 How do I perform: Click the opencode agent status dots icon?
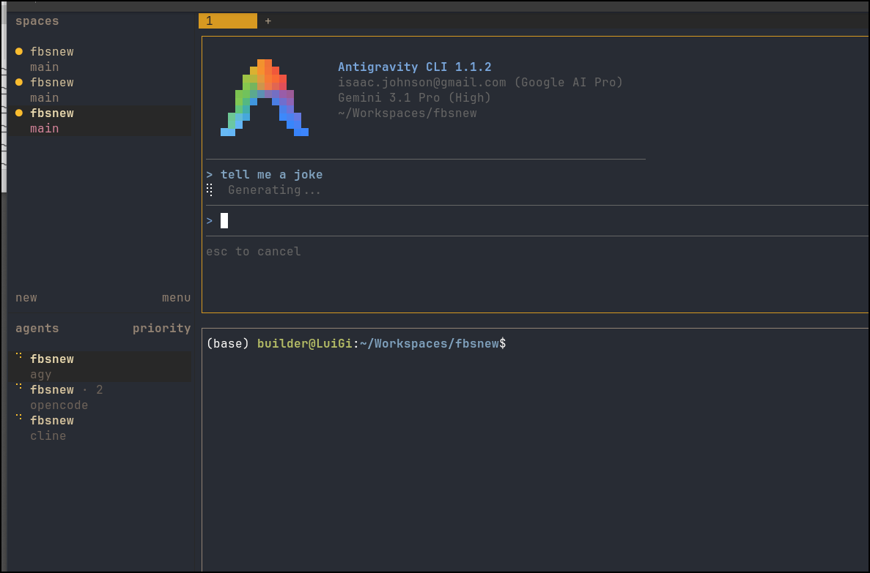click(19, 386)
